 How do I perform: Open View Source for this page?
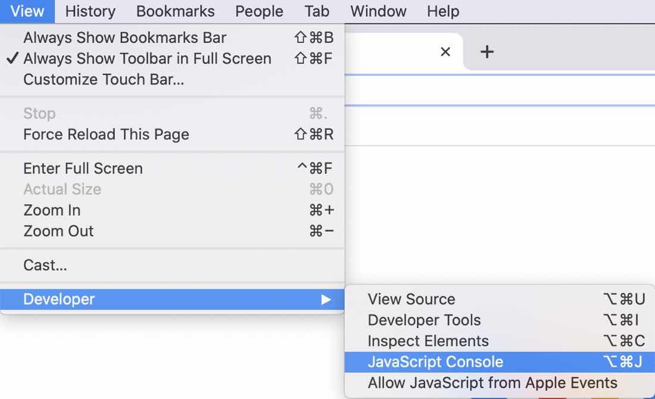(x=411, y=299)
